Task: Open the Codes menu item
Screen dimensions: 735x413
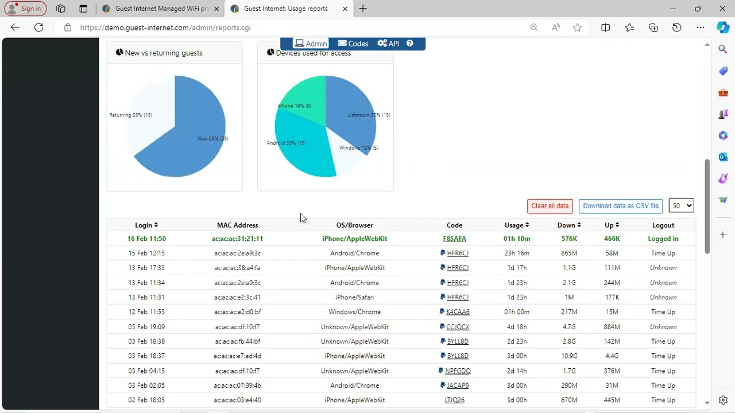Action: tap(353, 44)
